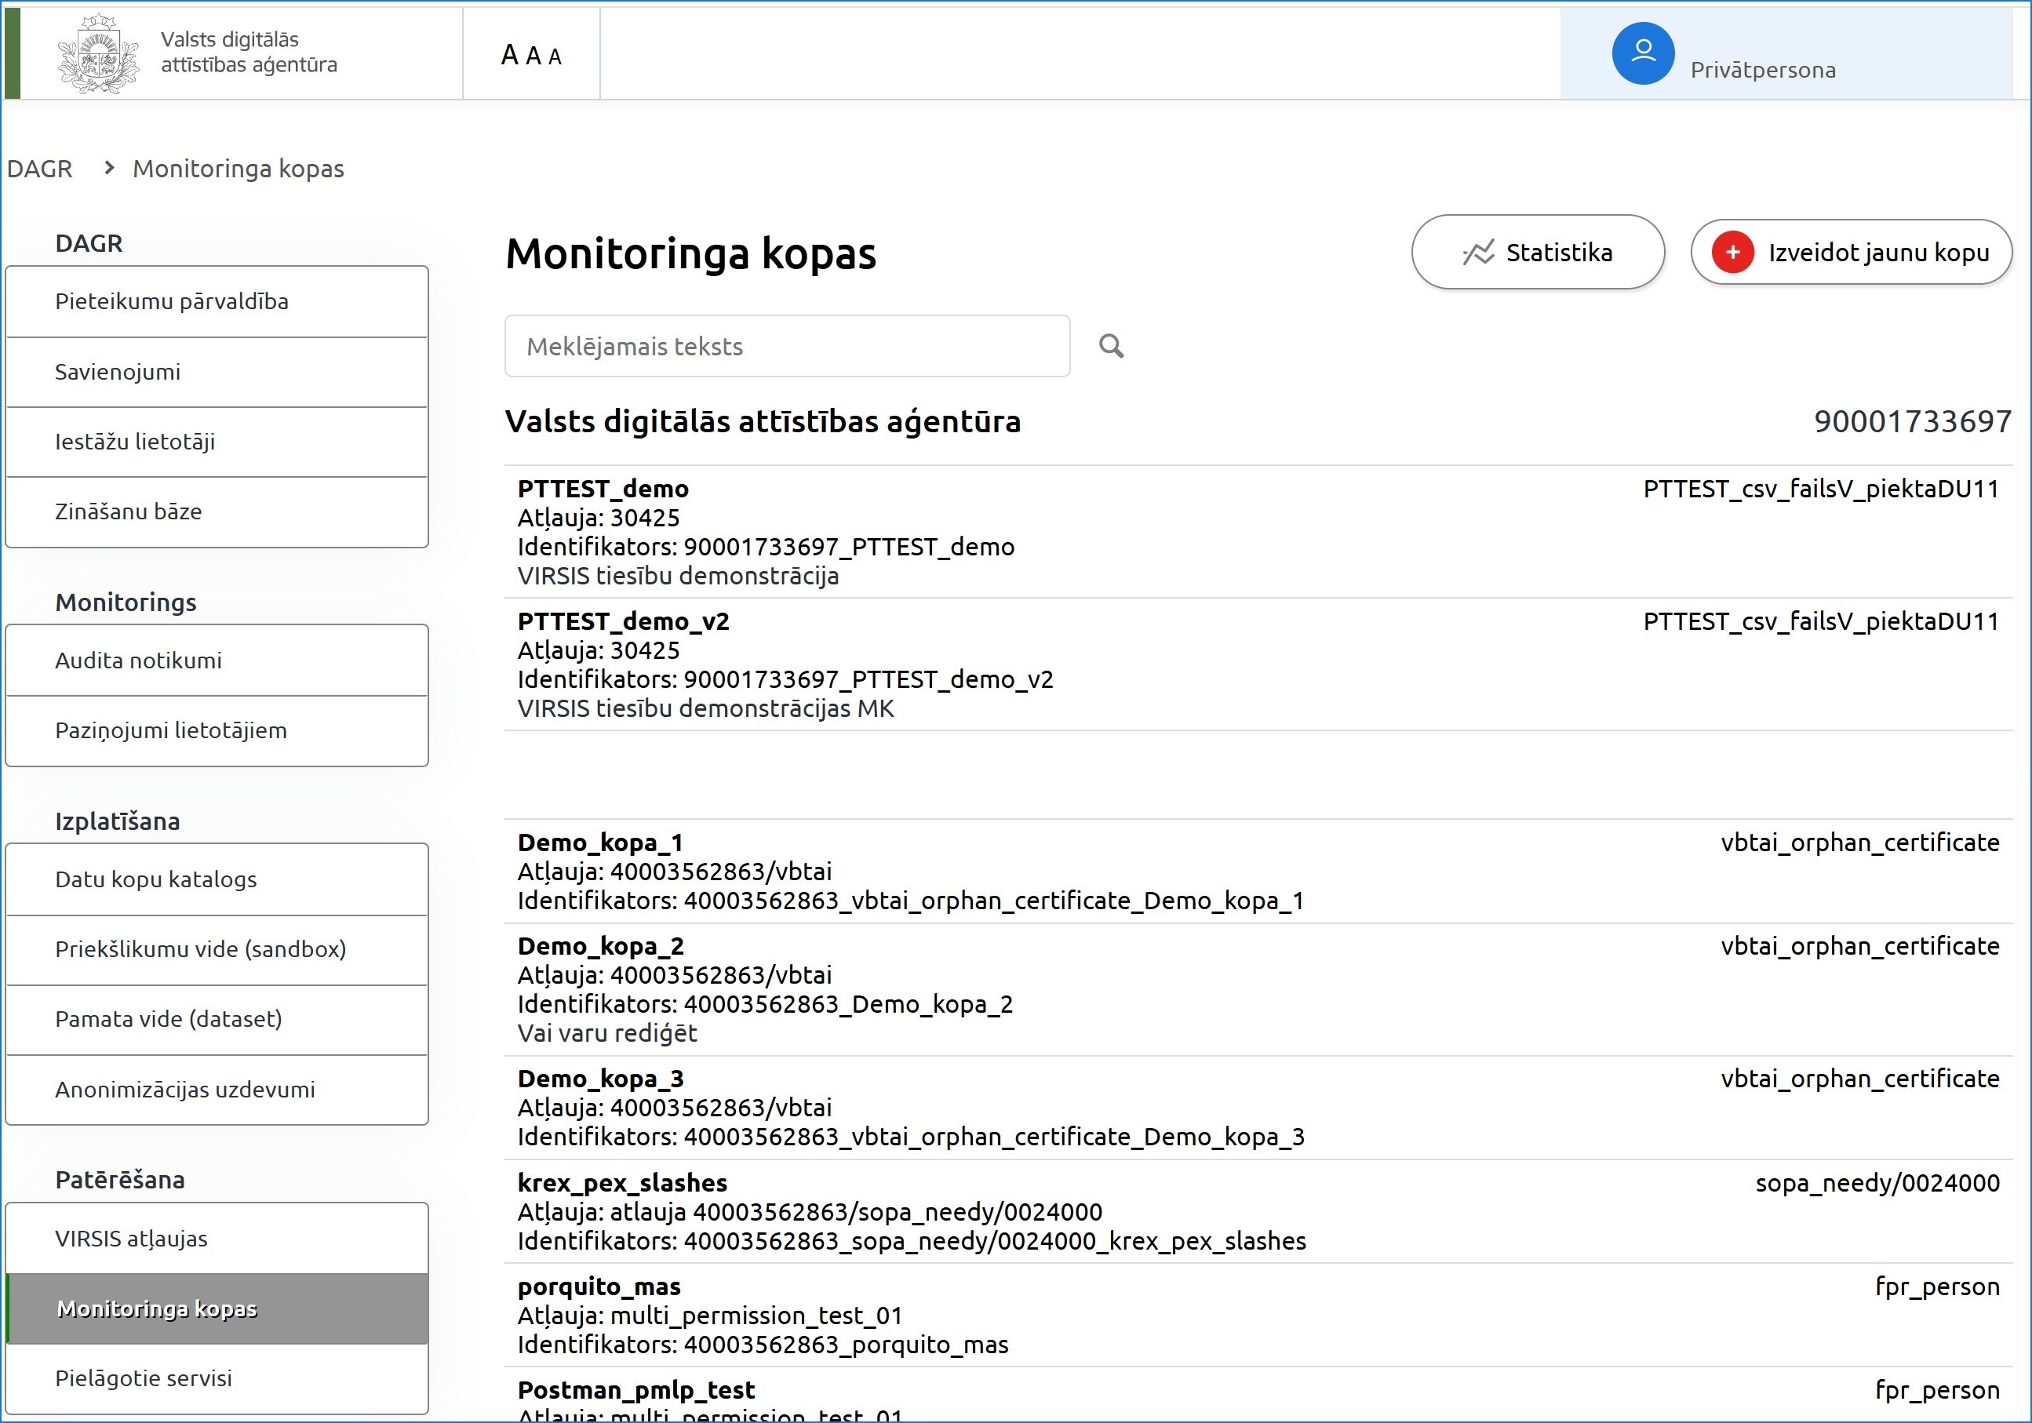Click registration number 90001733697

[x=1913, y=421]
